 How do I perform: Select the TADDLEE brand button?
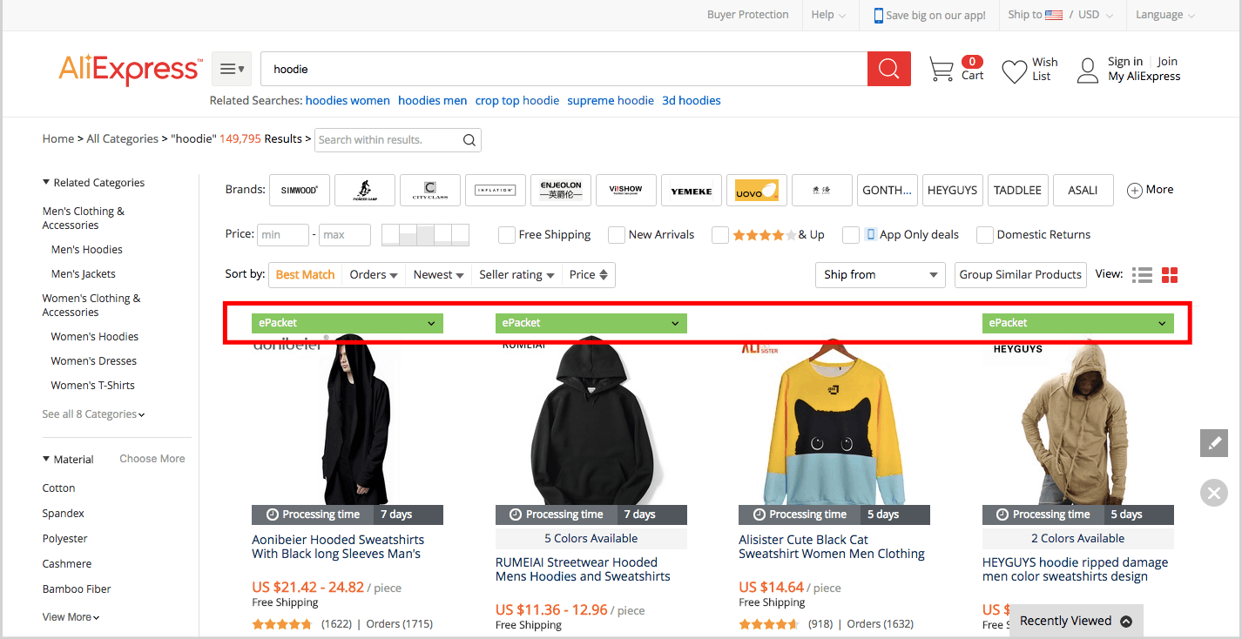pos(1018,190)
